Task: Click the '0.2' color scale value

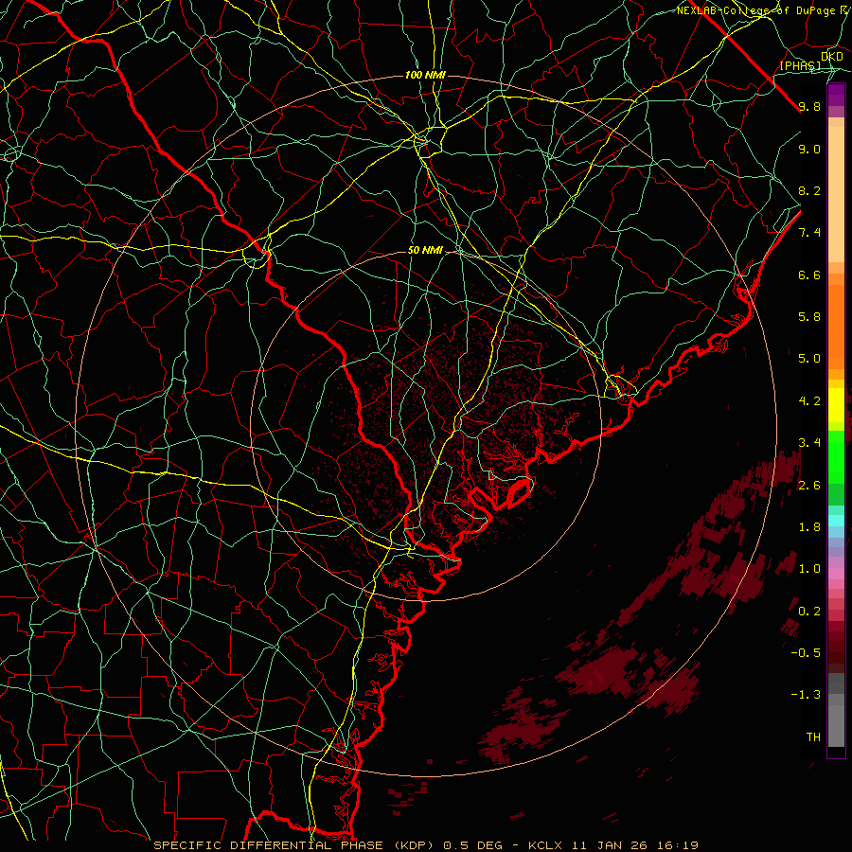Action: click(809, 612)
